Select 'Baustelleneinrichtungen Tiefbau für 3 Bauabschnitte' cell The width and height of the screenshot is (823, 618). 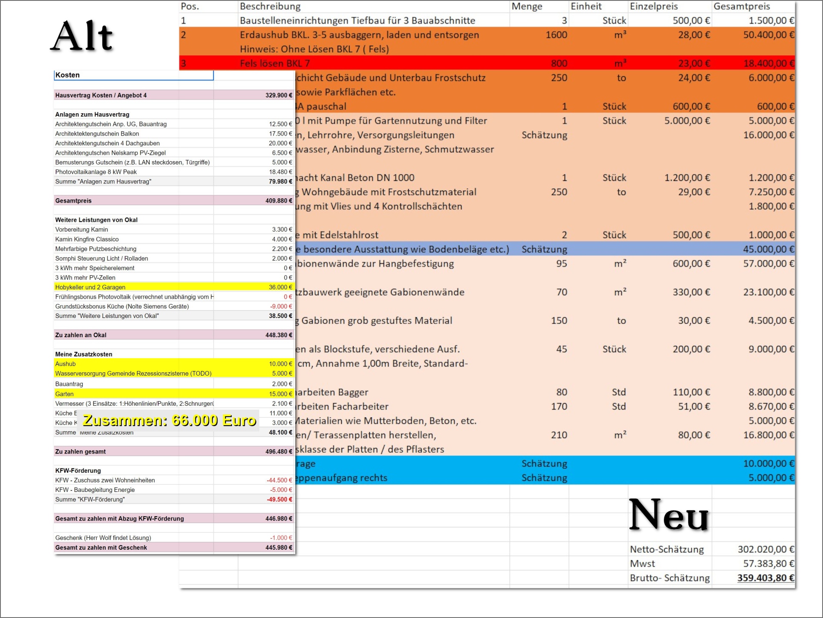click(358, 21)
